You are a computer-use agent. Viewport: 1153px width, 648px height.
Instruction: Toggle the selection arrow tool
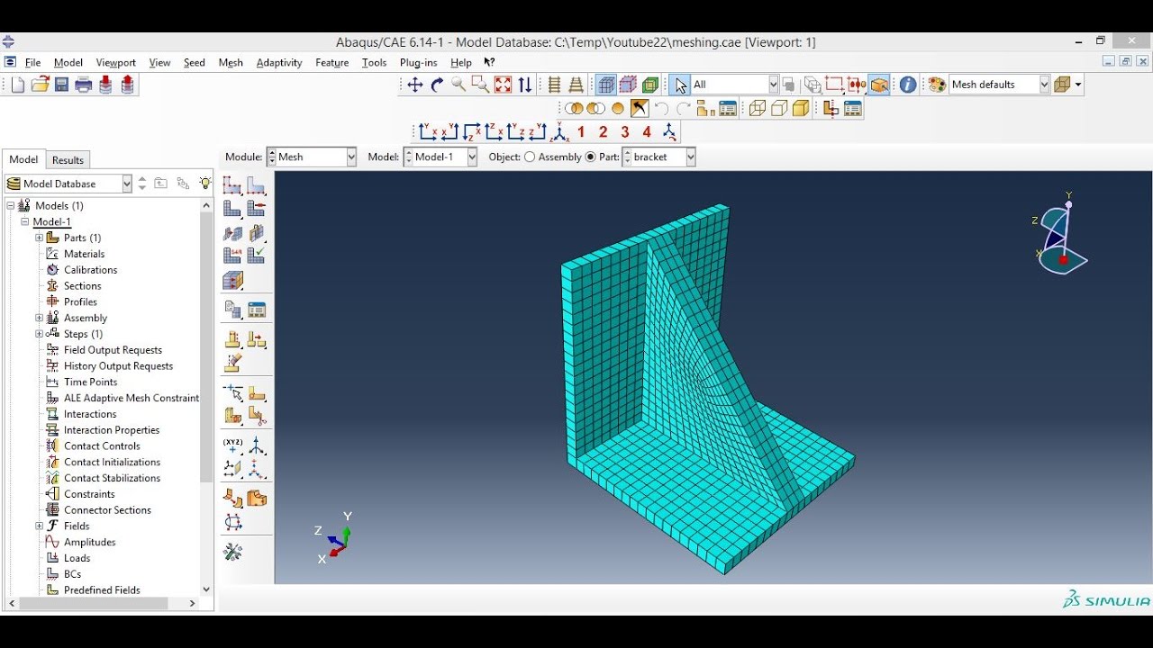[x=680, y=85]
